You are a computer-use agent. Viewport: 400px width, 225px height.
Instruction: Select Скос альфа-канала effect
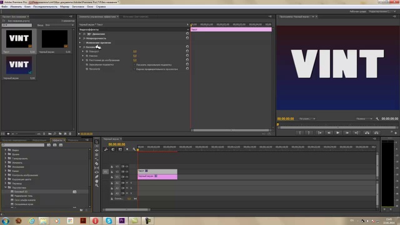pos(25,200)
